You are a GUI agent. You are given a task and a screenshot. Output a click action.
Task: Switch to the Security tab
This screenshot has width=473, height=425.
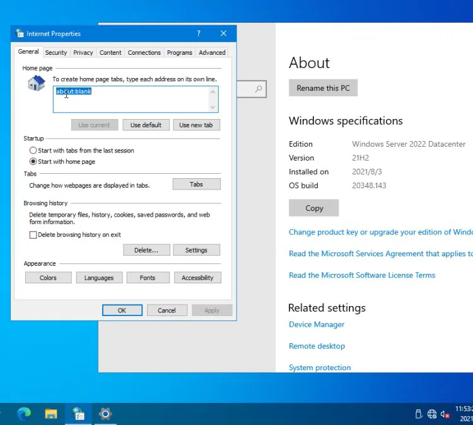[56, 53]
